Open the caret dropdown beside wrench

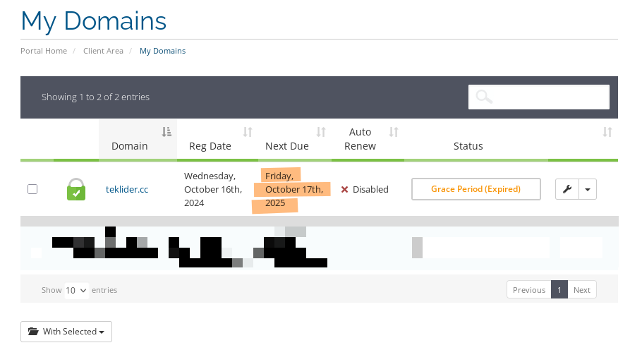point(588,189)
